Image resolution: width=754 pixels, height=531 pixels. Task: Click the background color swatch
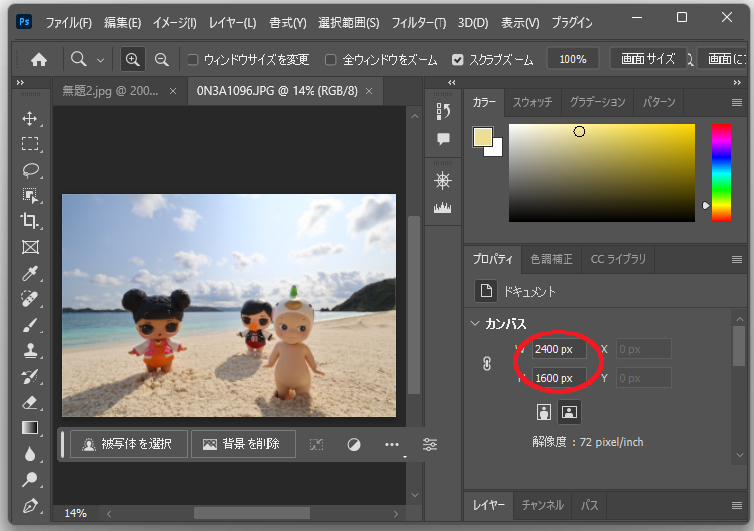point(497,150)
